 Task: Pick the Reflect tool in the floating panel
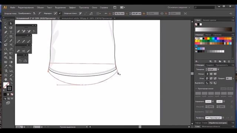pyautogui.click(x=25, y=61)
